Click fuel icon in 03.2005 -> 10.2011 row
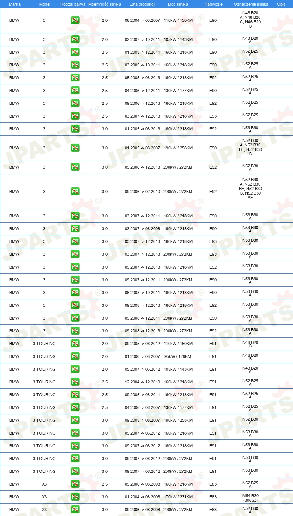The width and height of the screenshot is (293, 516). [x=75, y=65]
